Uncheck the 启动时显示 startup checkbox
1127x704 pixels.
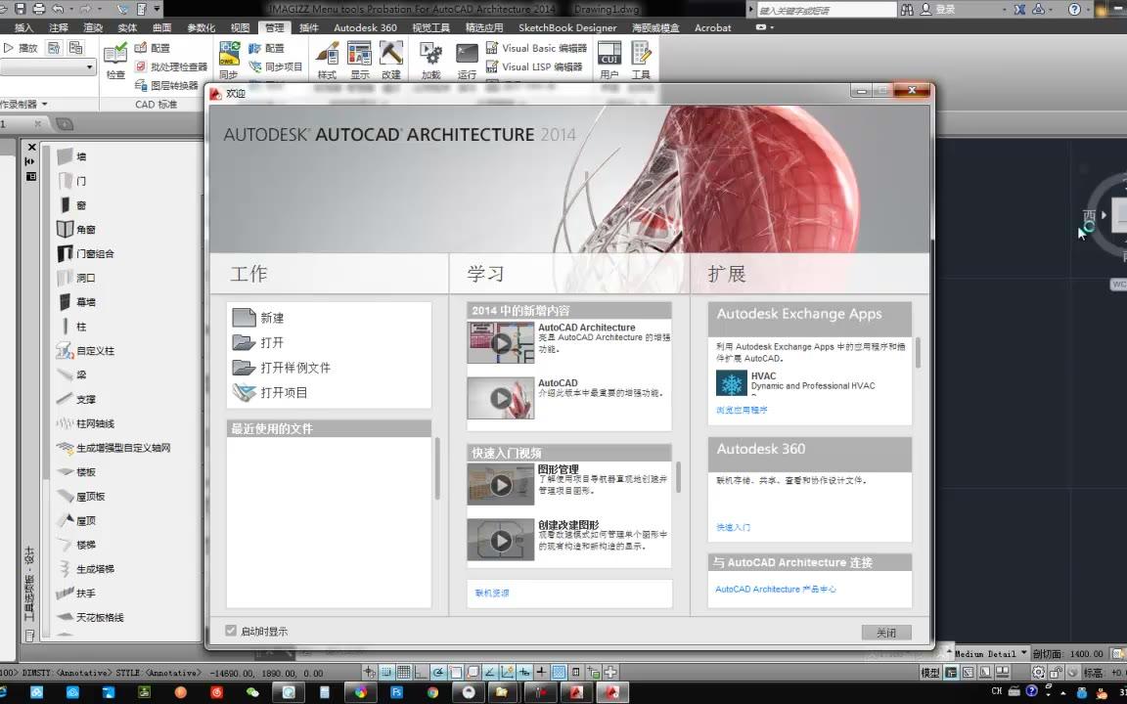click(231, 631)
